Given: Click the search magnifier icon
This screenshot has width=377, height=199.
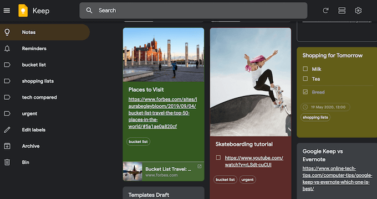Looking at the screenshot, I should [89, 11].
